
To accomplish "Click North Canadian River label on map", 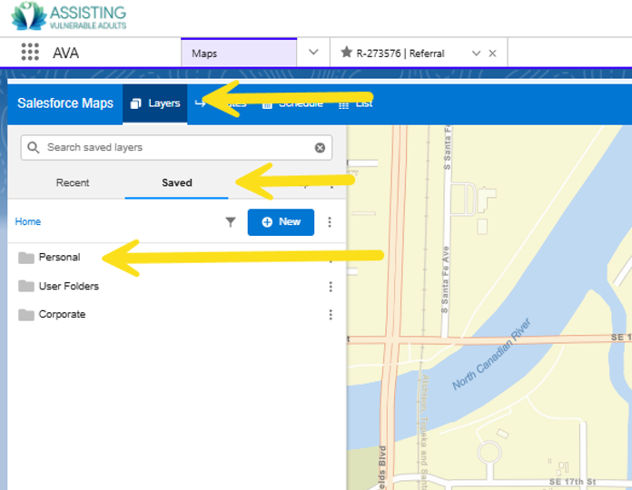I will 491,354.
